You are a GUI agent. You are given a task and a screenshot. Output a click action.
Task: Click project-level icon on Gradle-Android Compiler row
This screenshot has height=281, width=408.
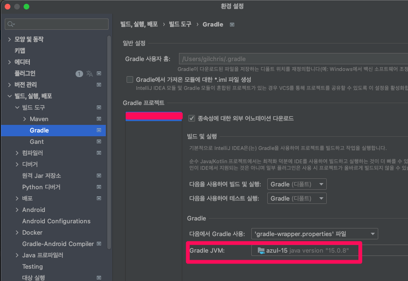click(99, 244)
